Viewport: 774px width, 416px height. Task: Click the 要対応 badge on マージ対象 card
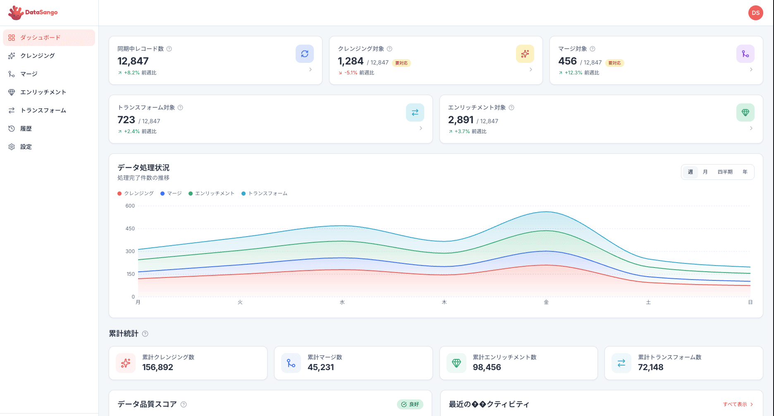coord(614,63)
